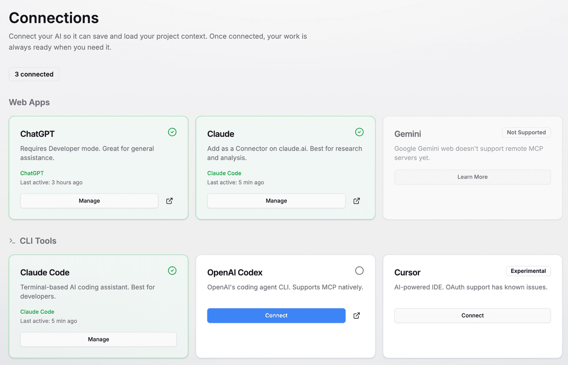Click Manage under the Claude Code card

click(x=98, y=339)
